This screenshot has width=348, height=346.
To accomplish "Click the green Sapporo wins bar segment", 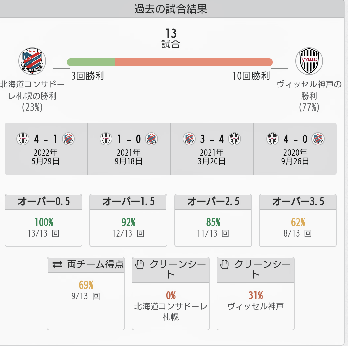I will click(91, 62).
